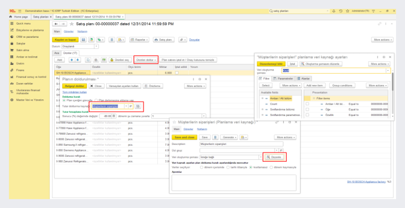Tick the checkbox for the Öğe filter item
Viewport: 405px width, 208px height.
(x=307, y=109)
